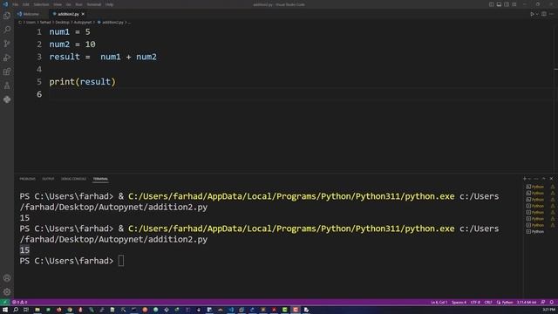Open Task View on the taskbar
The height and width of the screenshot is (314, 558).
pyautogui.click(x=26, y=310)
